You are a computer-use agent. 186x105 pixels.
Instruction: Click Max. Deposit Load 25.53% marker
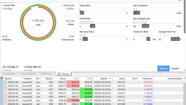click(x=145, y=26)
